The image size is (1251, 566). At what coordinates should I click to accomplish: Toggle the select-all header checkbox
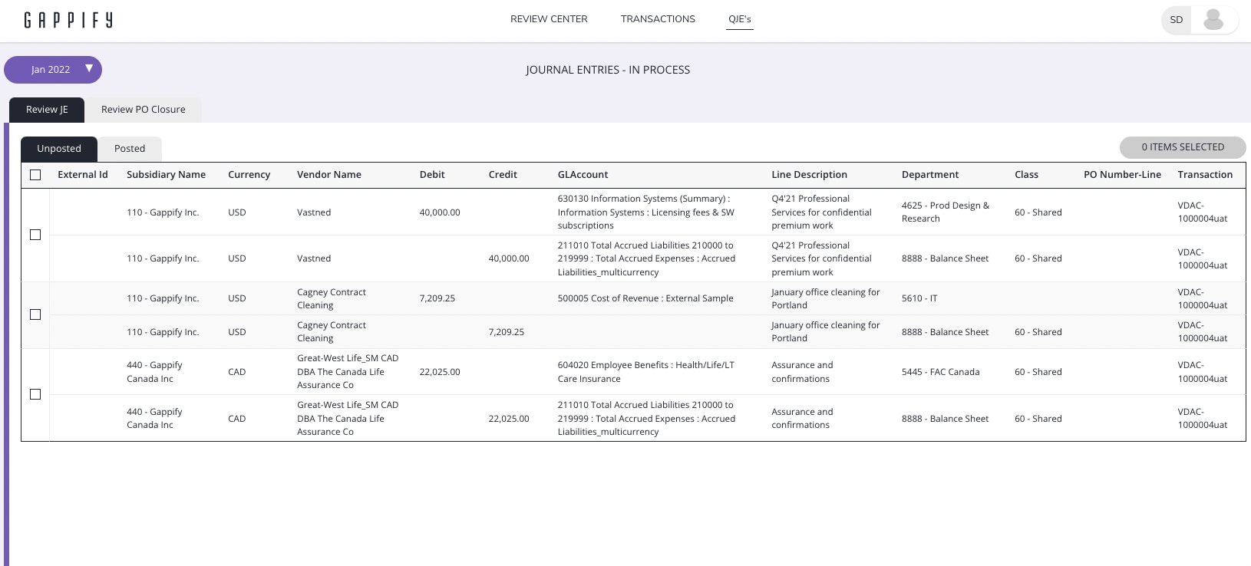[x=35, y=175]
